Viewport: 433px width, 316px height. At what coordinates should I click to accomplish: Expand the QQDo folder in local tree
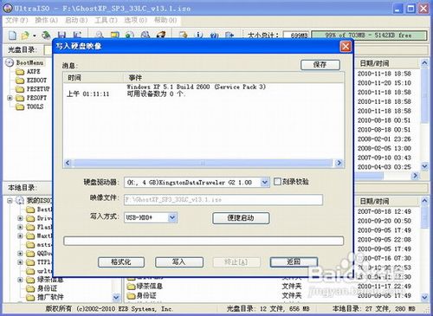tap(20, 254)
